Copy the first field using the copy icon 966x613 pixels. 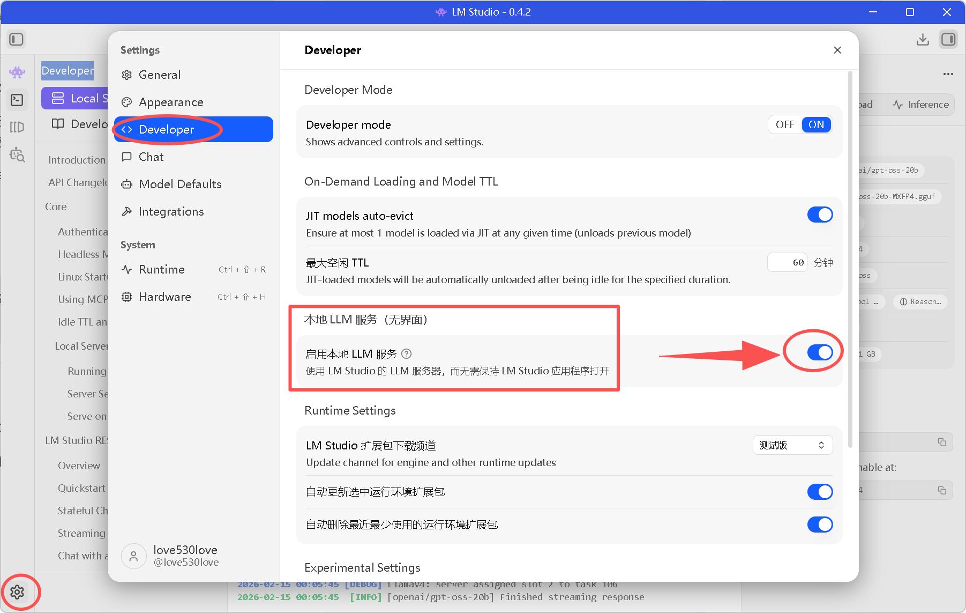click(x=942, y=442)
